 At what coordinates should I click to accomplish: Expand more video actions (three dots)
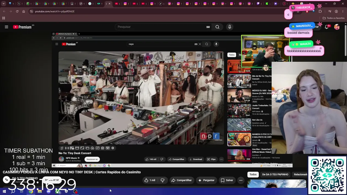[241, 180]
